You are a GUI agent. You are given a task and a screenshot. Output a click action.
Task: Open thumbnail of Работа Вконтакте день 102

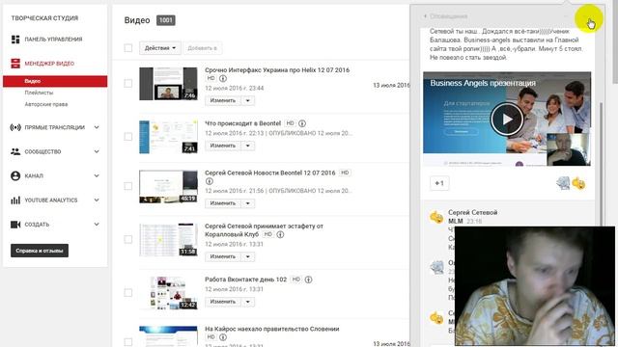click(x=168, y=293)
